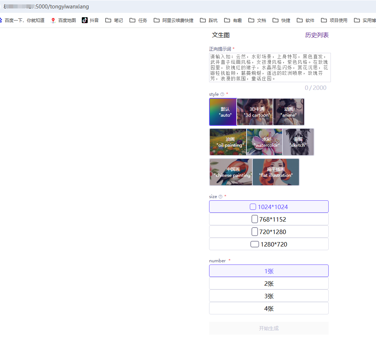Select 2张 image count

click(x=269, y=284)
